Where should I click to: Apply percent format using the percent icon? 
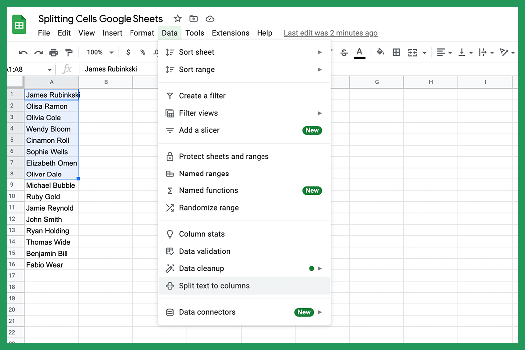point(142,52)
